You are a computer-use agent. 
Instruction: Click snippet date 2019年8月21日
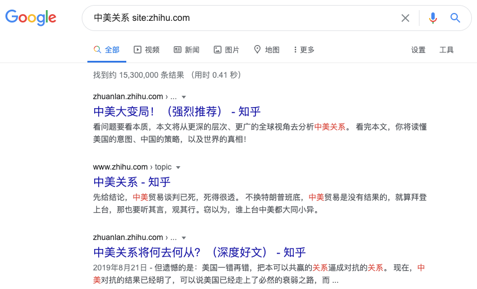click(x=120, y=268)
